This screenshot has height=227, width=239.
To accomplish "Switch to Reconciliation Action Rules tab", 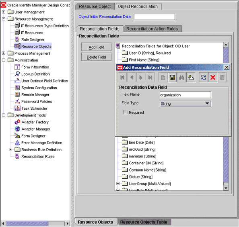I will 152,29.
